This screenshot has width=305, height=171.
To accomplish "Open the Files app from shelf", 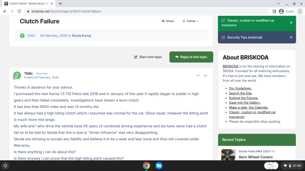I will [159, 166].
